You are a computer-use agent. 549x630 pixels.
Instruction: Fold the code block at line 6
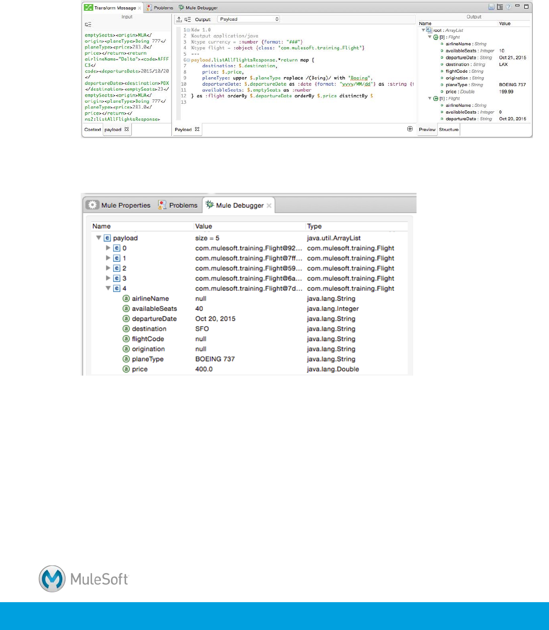[x=188, y=60]
